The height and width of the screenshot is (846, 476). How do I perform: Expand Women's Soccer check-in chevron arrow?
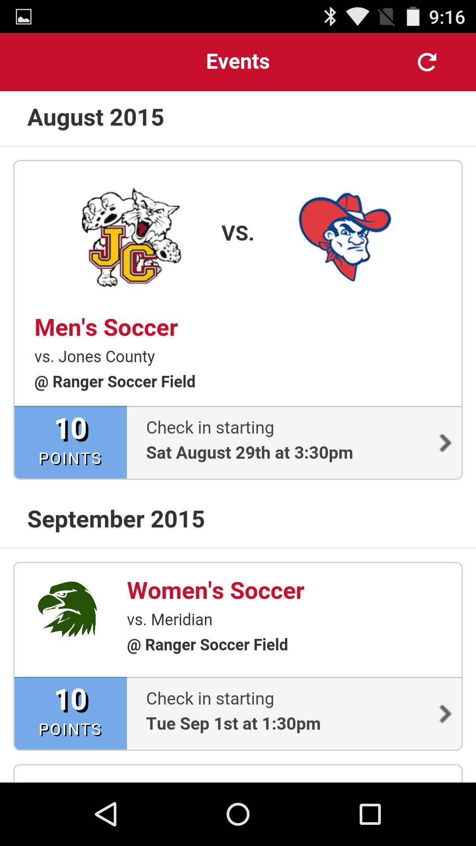click(x=445, y=714)
